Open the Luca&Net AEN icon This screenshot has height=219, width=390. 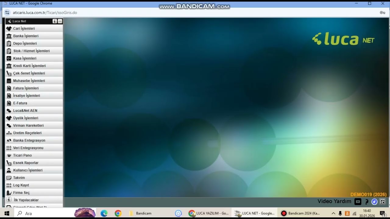pyautogui.click(x=9, y=110)
